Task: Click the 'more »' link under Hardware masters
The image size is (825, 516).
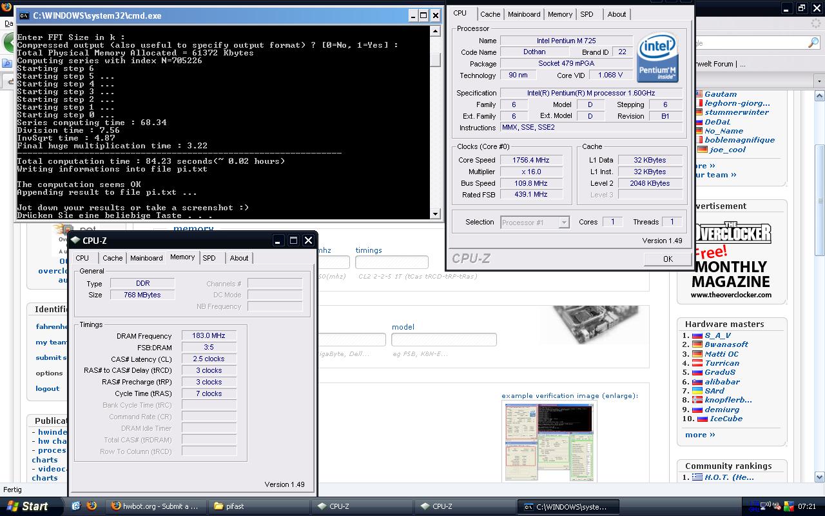Action: pos(700,435)
